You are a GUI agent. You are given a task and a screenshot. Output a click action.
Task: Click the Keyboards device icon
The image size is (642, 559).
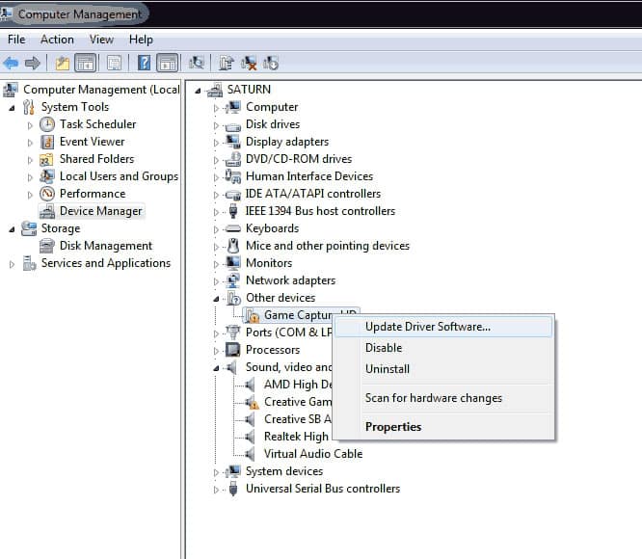click(x=233, y=228)
